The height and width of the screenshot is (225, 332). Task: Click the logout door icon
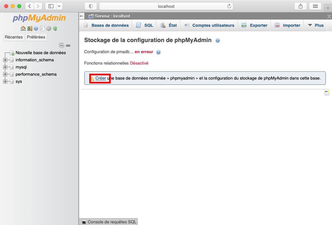(30, 29)
